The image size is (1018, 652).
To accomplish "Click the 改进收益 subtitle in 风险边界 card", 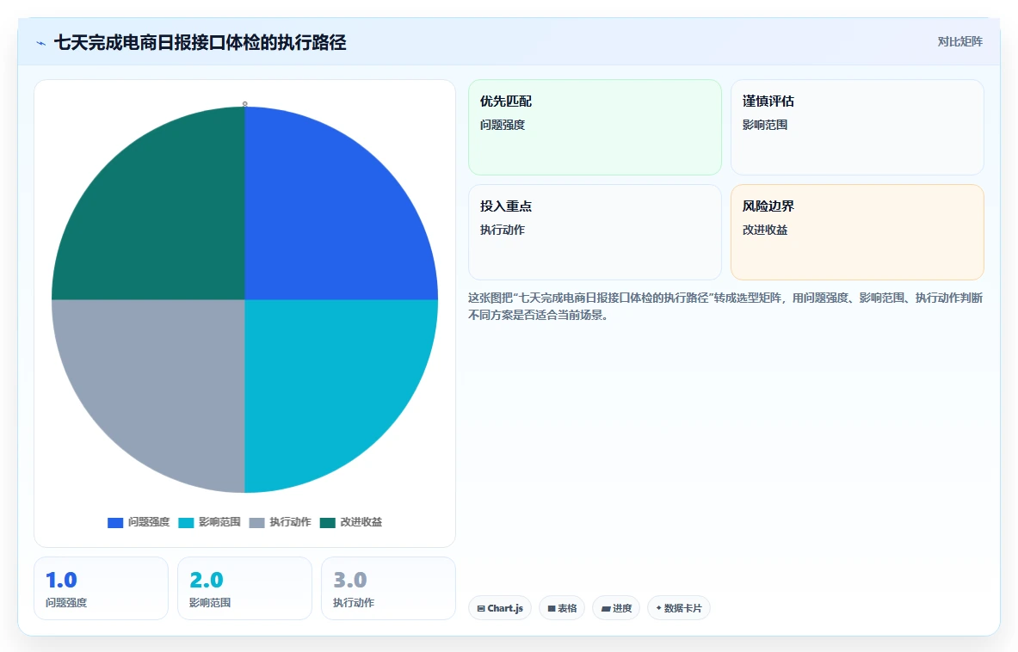I will tap(765, 230).
